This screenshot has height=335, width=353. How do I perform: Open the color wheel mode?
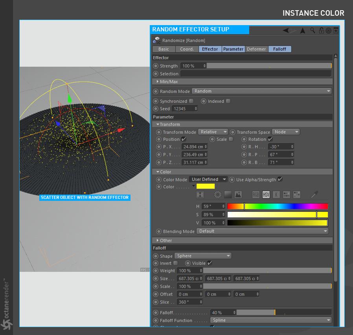[x=218, y=195]
